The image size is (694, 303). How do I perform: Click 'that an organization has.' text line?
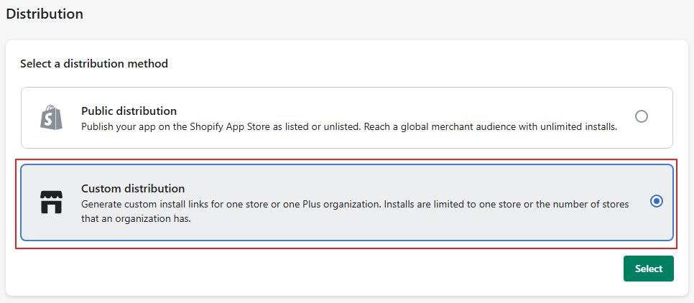(137, 219)
